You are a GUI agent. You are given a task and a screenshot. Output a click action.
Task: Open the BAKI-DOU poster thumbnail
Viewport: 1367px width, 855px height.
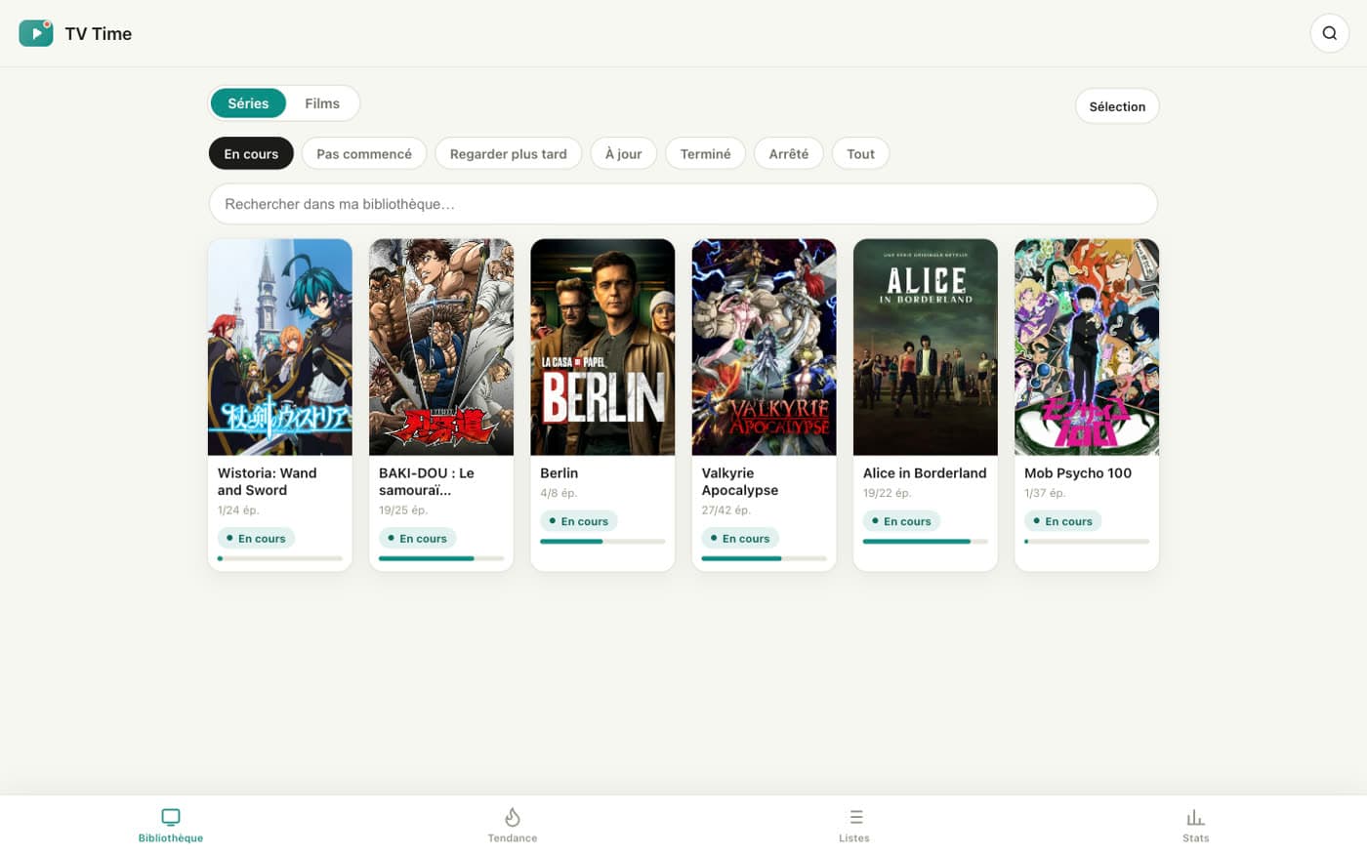pos(441,347)
